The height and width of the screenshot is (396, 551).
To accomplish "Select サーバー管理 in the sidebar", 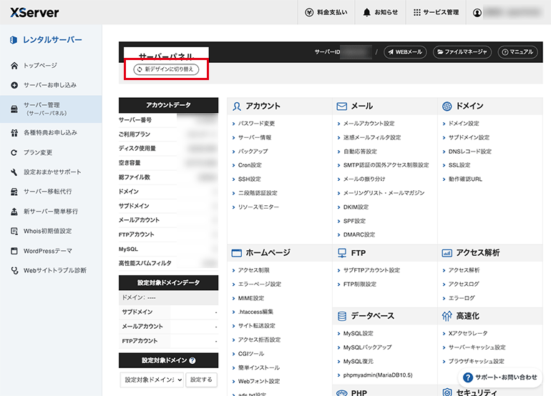I will click(x=51, y=109).
